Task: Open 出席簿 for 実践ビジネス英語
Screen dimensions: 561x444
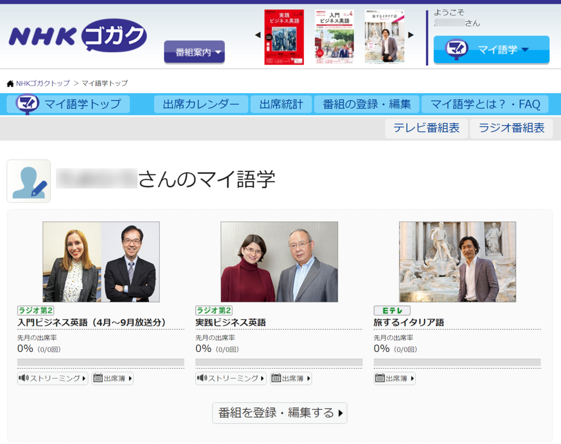Action: pos(291,378)
